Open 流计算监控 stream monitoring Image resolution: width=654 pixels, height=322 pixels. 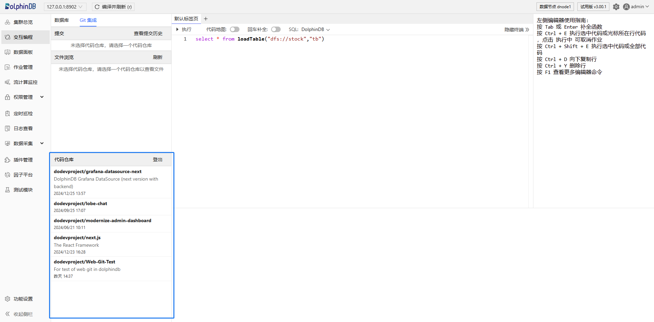coord(25,82)
